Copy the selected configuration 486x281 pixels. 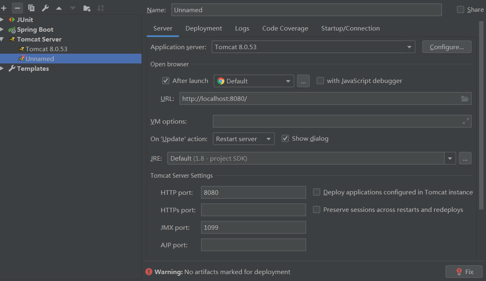(31, 8)
